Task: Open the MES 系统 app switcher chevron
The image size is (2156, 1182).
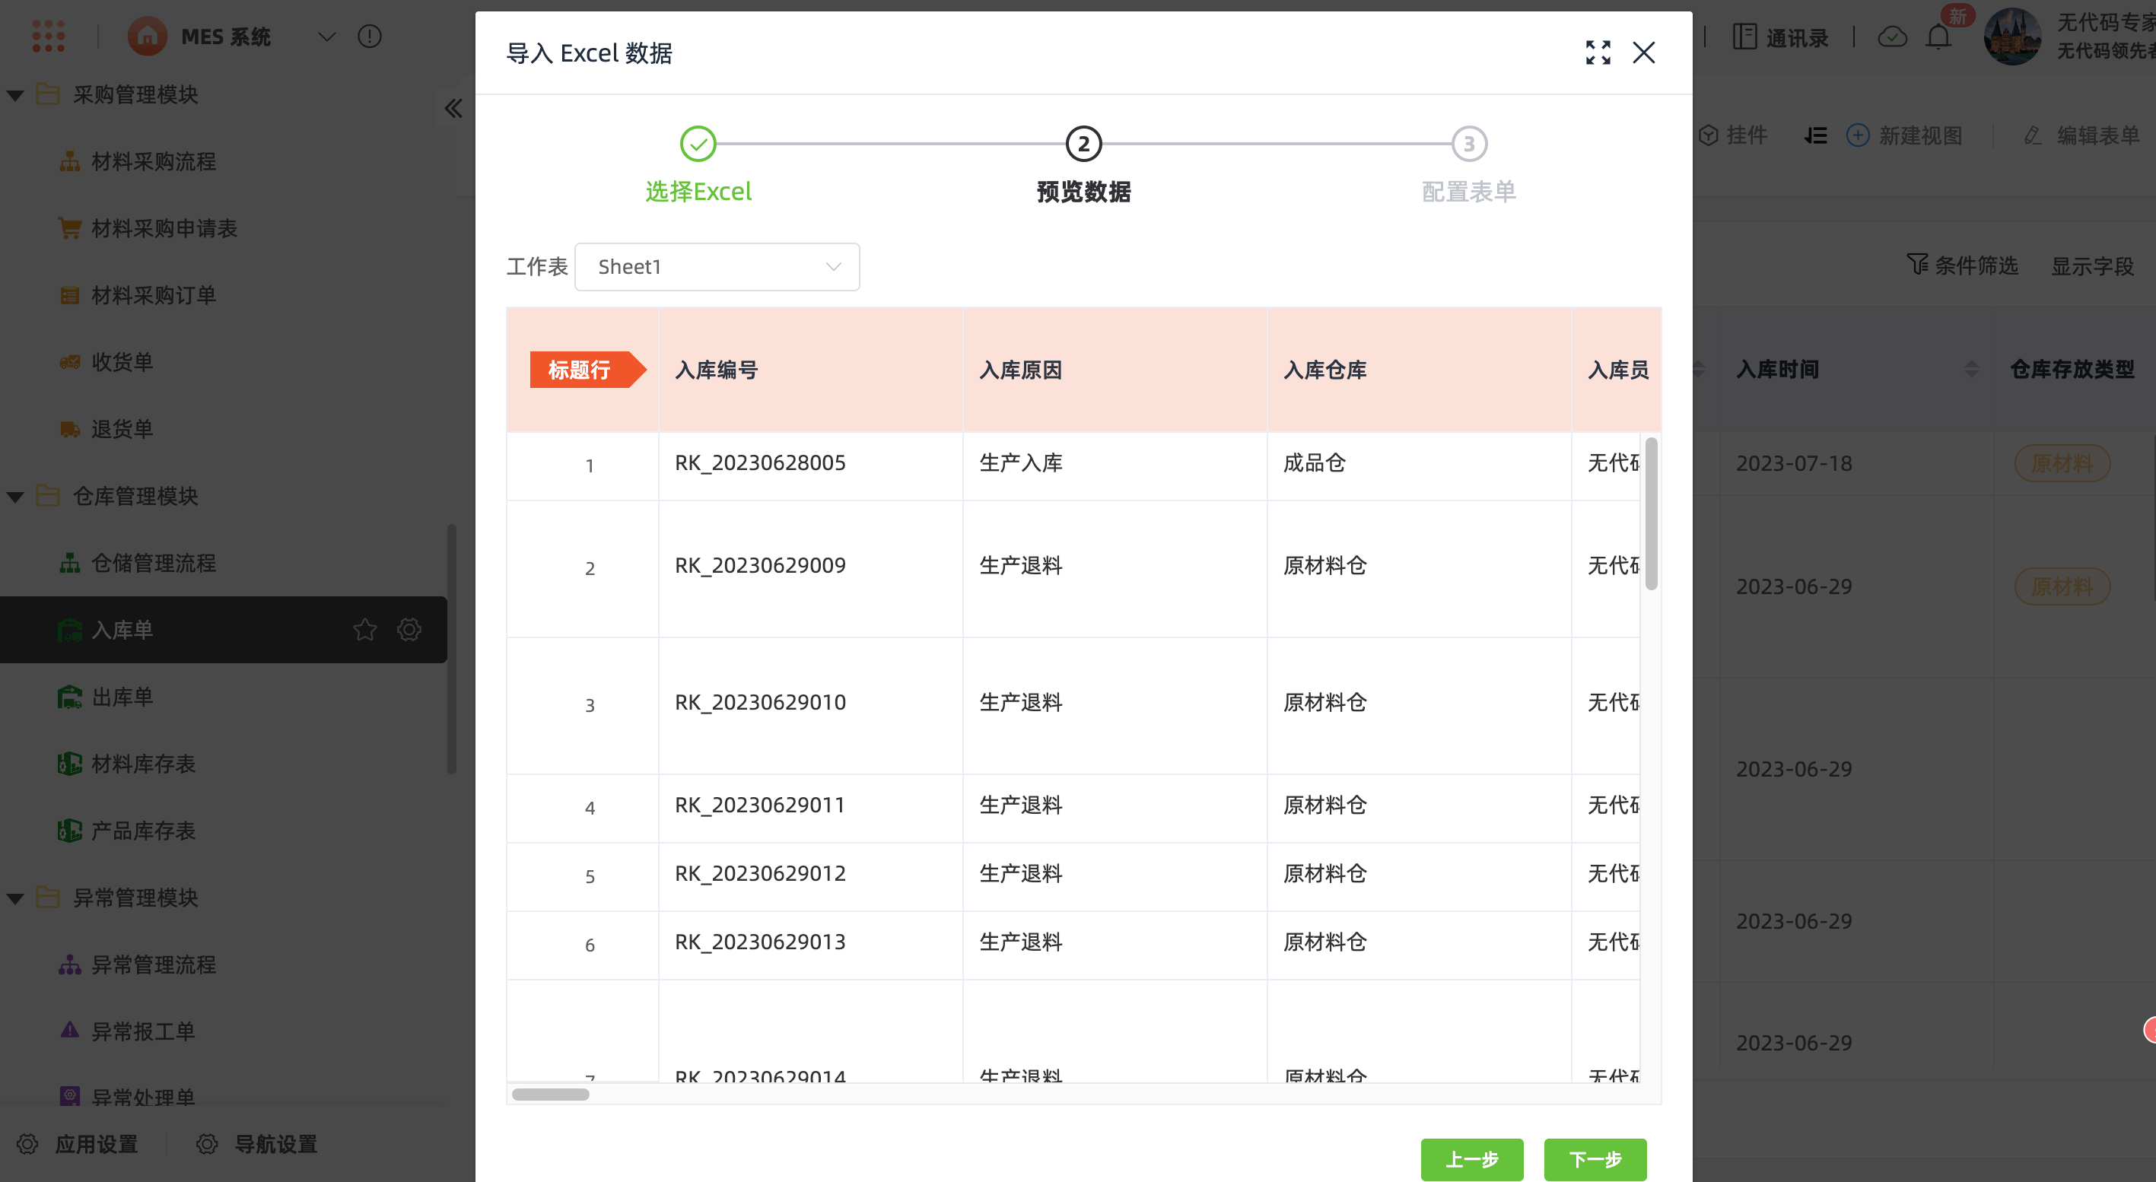Action: click(x=326, y=36)
